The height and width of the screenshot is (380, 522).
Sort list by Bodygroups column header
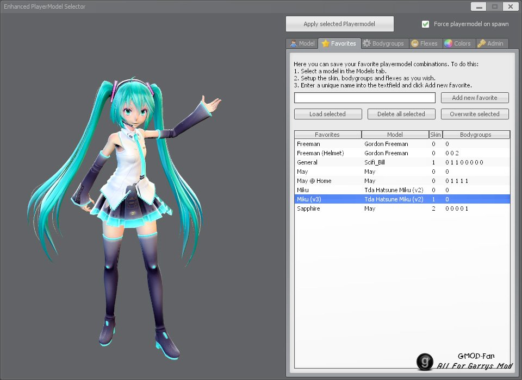click(x=476, y=135)
